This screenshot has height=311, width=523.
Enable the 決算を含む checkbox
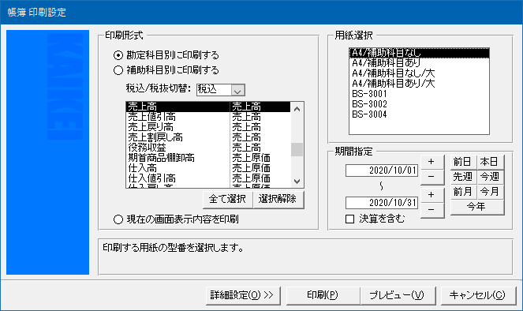[x=349, y=219]
